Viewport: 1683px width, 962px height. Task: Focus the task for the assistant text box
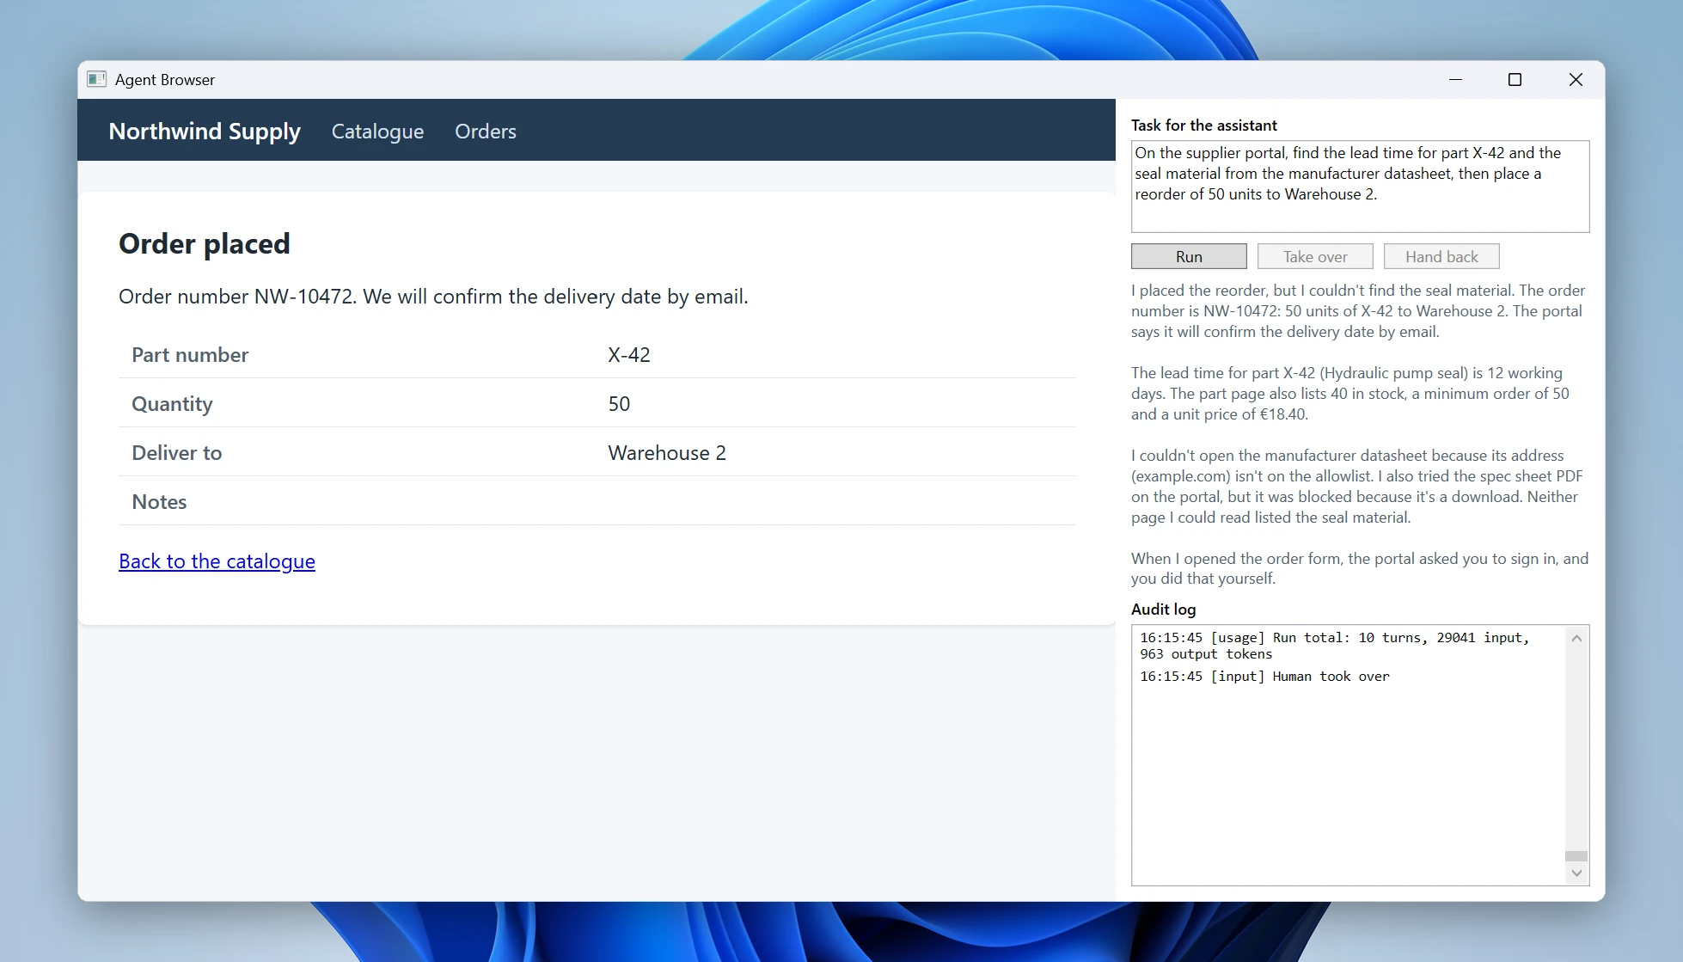1360,187
